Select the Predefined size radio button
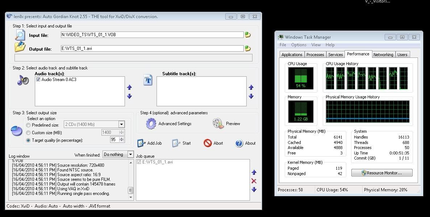The height and width of the screenshot is (217, 430). (28, 125)
